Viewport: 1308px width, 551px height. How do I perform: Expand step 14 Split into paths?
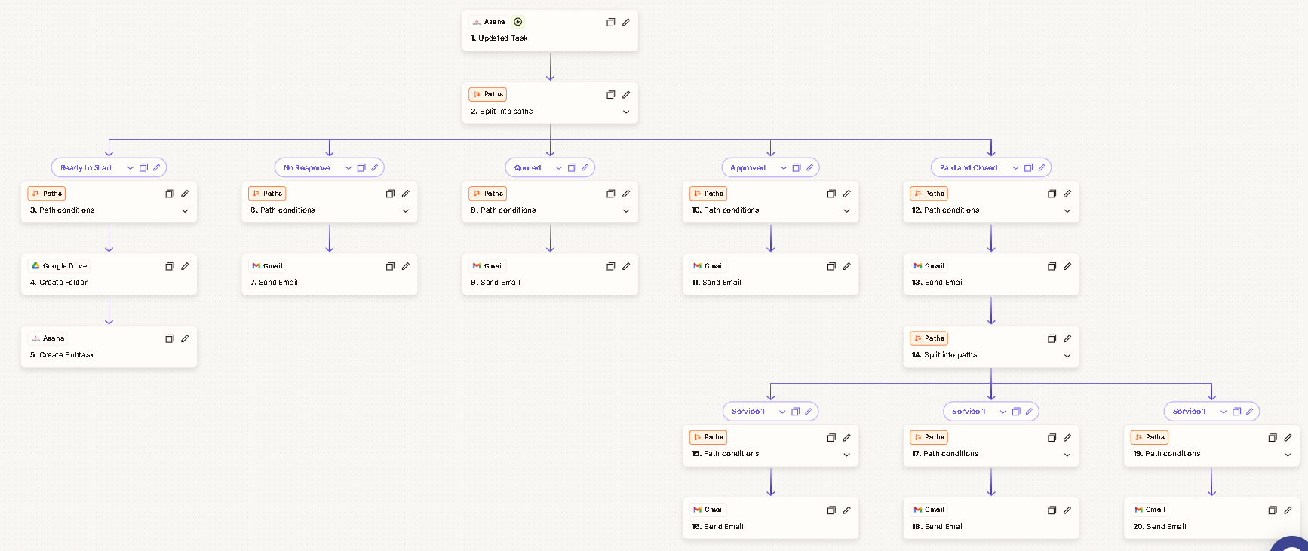coord(1067,356)
